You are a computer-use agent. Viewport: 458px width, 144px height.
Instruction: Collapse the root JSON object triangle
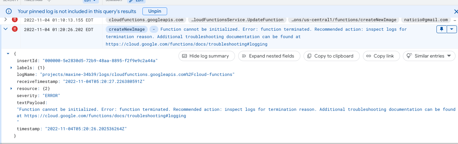pos(8,53)
